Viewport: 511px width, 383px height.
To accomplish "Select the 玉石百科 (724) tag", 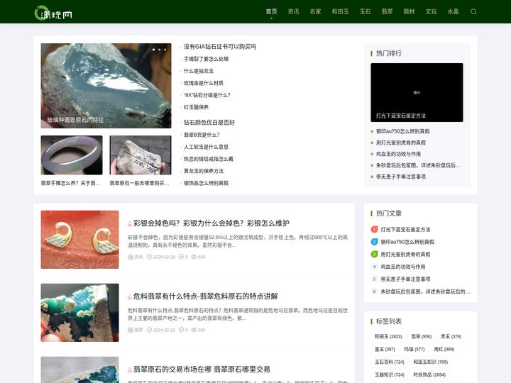I will (x=390, y=362).
